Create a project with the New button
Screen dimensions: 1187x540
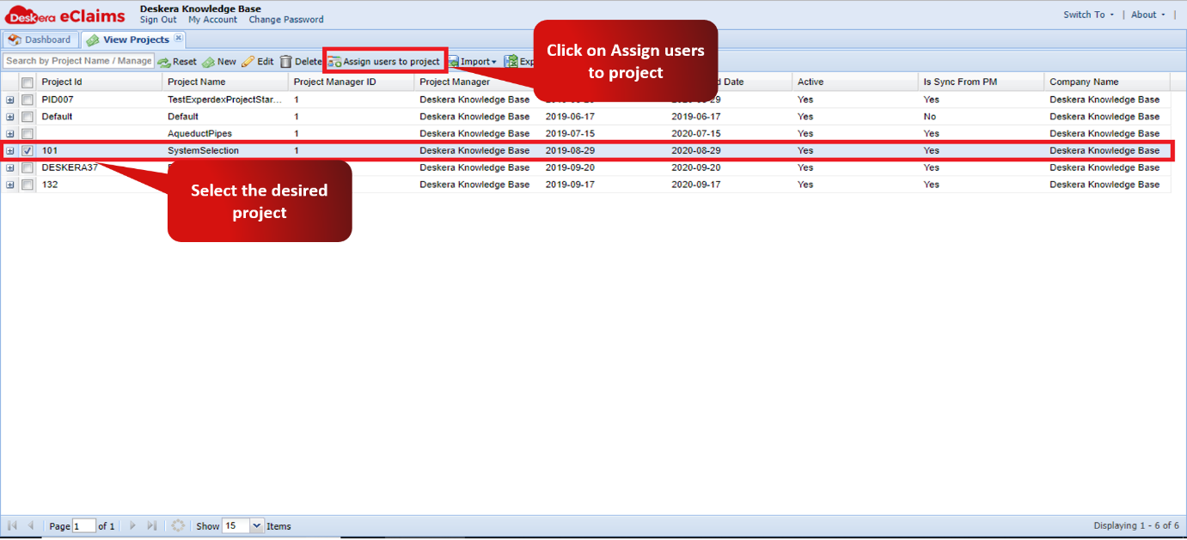219,62
